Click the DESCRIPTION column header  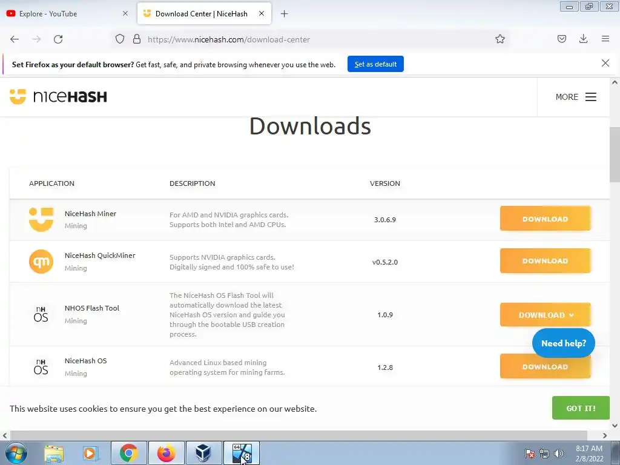pos(193,183)
